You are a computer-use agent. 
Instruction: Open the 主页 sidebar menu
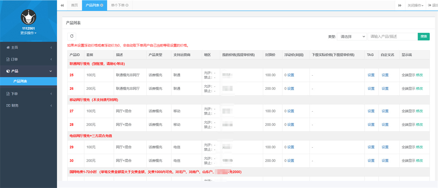click(x=28, y=47)
